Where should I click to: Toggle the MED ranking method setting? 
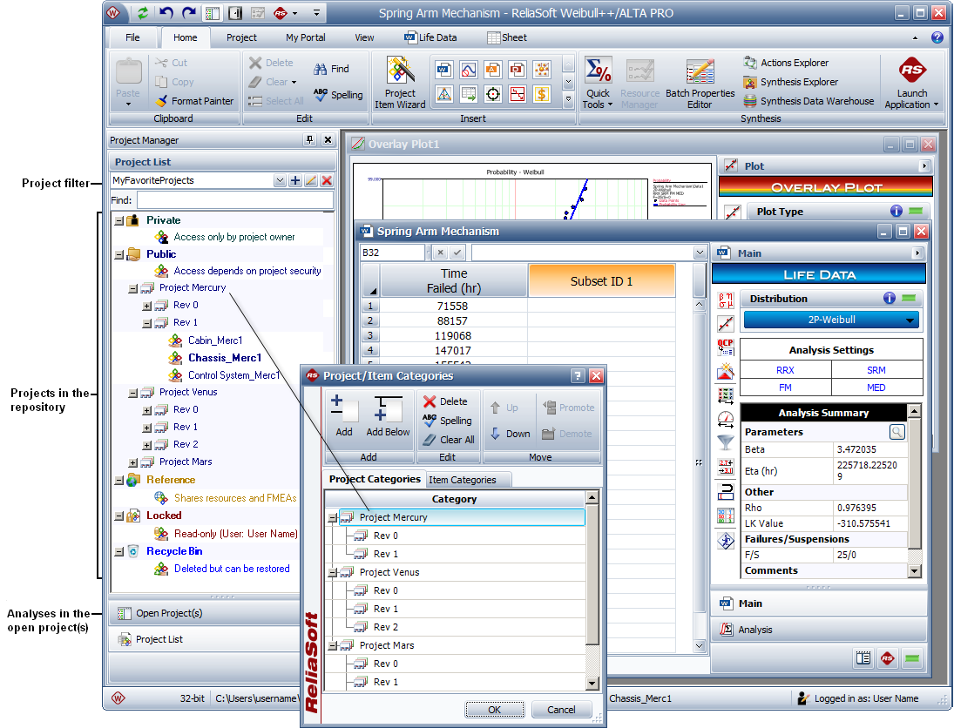[x=876, y=387]
